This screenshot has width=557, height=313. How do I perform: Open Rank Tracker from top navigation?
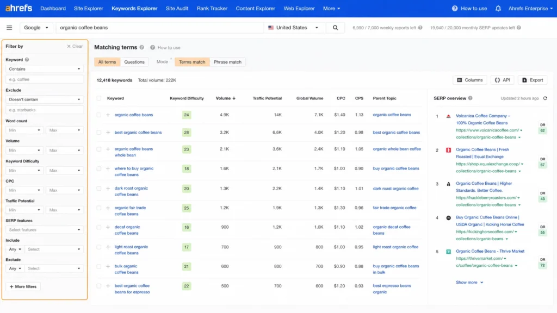[x=212, y=9]
